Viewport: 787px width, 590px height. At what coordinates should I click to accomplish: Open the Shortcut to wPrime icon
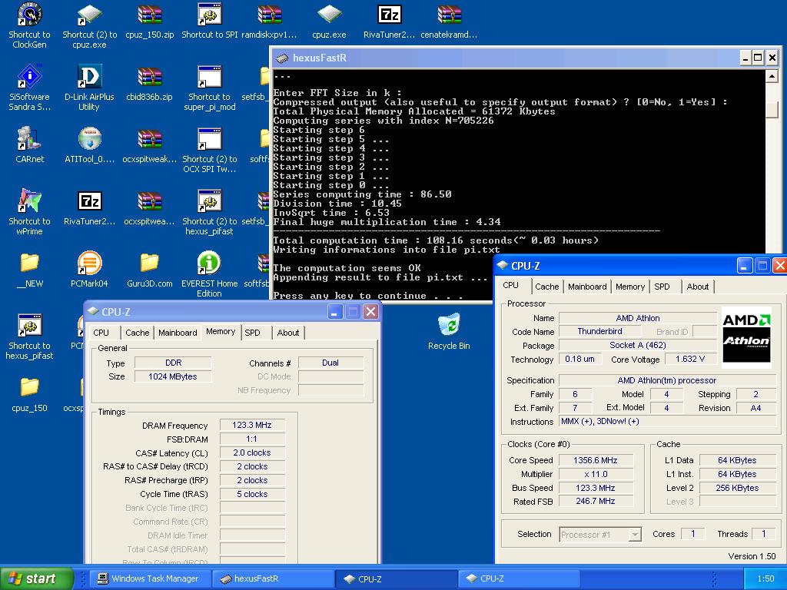(30, 201)
